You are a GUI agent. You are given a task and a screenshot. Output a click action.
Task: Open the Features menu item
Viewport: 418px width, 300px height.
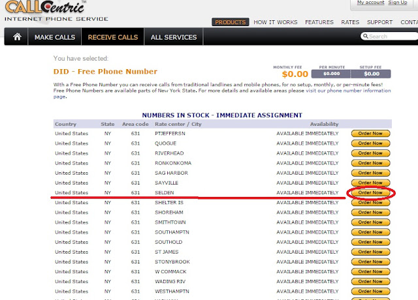coord(319,22)
